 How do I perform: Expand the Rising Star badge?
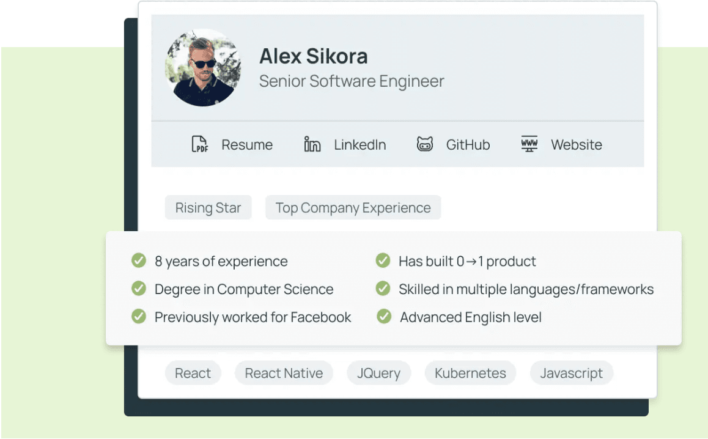pyautogui.click(x=208, y=208)
